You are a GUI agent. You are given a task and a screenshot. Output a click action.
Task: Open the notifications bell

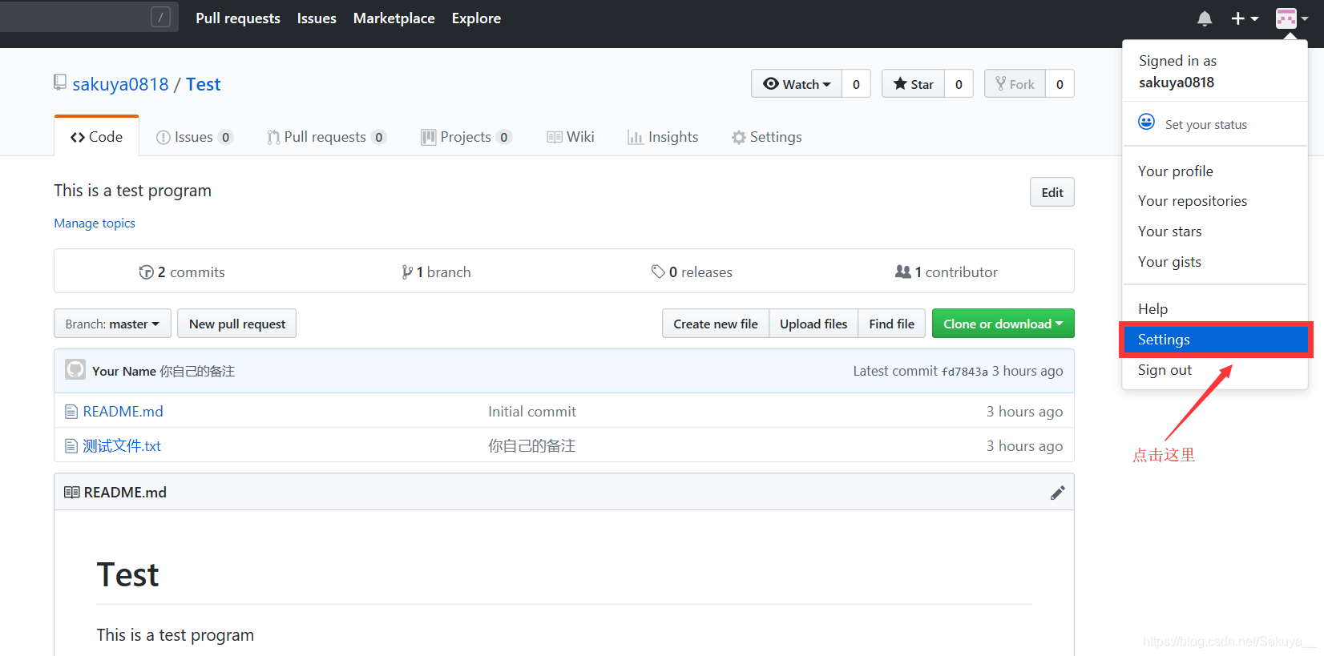tap(1204, 18)
